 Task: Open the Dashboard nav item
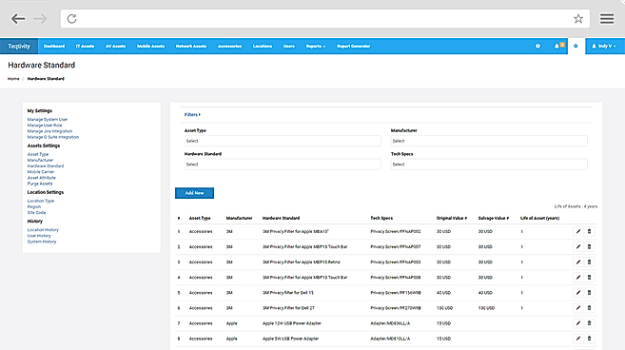point(54,47)
